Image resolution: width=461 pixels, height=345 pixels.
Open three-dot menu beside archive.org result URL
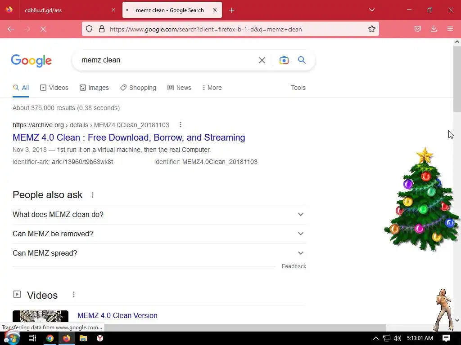[180, 125]
